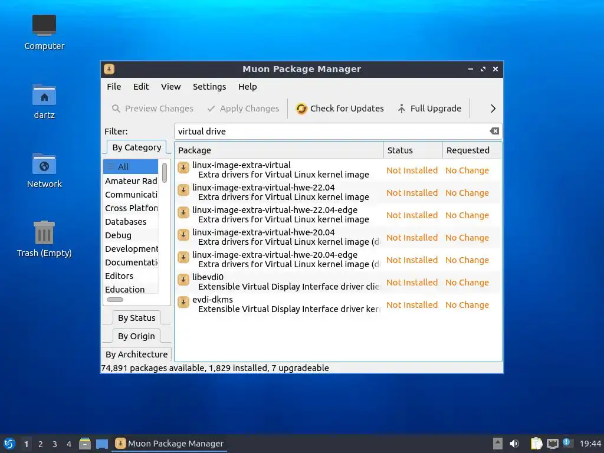Screen dimensions: 604x453
Task: Click the Full Upgrade button
Action: click(x=429, y=109)
